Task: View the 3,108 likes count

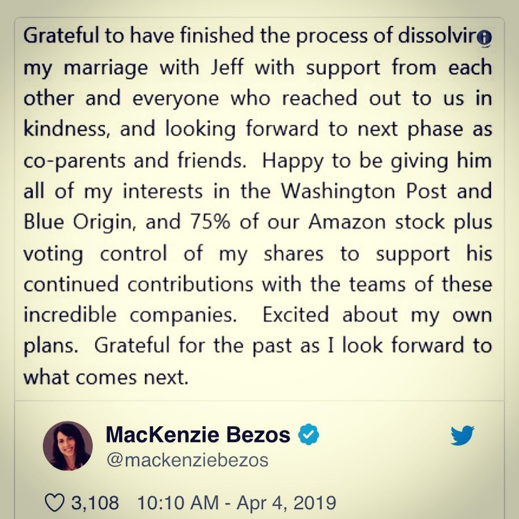Action: pyautogui.click(x=95, y=503)
